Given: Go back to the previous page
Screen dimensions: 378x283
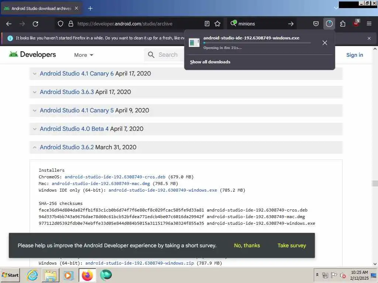Looking at the screenshot, I should click(x=9, y=24).
